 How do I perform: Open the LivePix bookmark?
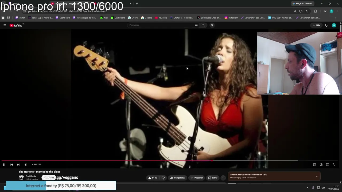point(133,18)
